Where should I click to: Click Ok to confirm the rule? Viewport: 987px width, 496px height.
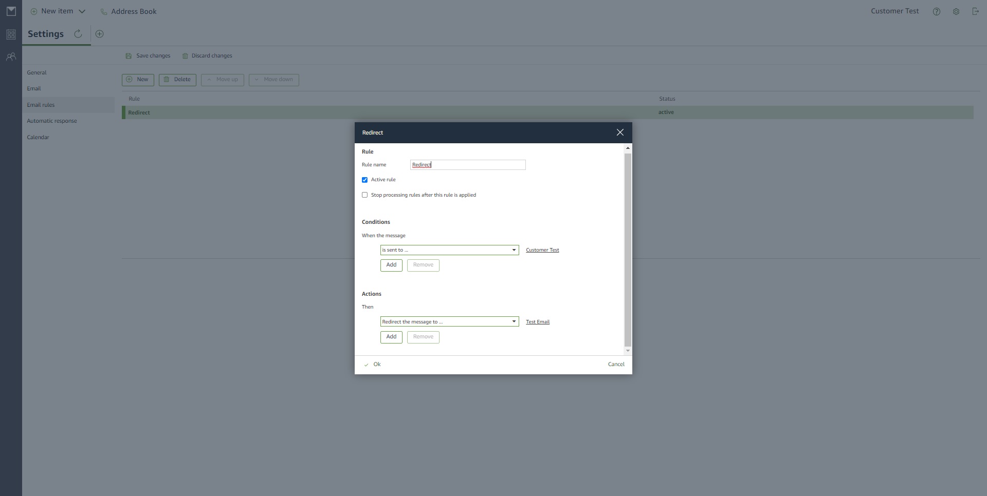tap(372, 365)
